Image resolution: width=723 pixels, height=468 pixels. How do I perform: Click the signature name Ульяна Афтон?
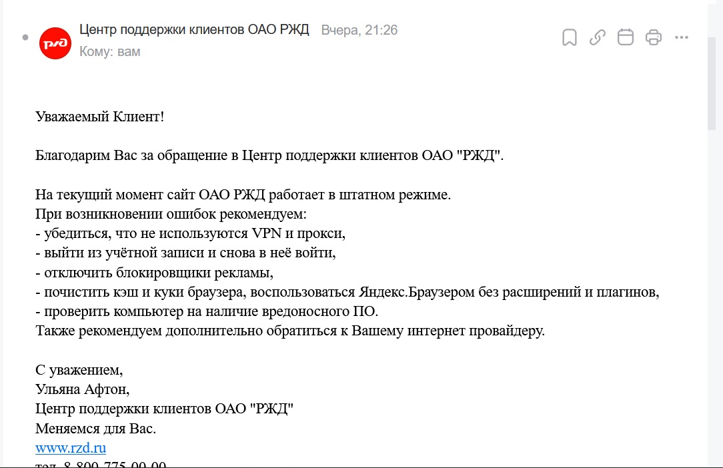(81, 389)
